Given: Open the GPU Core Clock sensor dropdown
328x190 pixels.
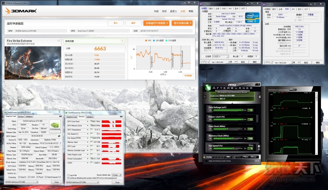Looking at the screenshot, I should pos(87,121).
